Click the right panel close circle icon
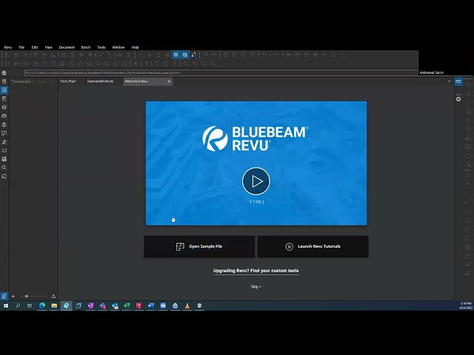The width and height of the screenshot is (474, 355). click(458, 99)
